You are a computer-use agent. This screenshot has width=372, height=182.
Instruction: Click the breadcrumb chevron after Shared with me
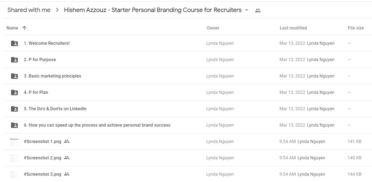57,10
